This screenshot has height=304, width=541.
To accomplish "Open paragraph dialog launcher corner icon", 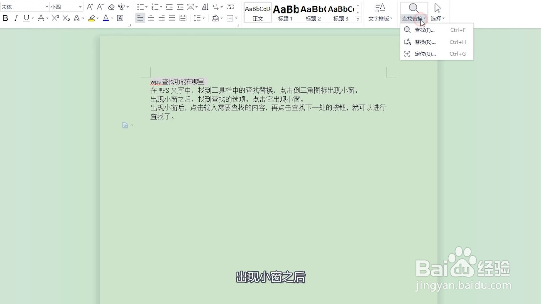I will 238,25.
